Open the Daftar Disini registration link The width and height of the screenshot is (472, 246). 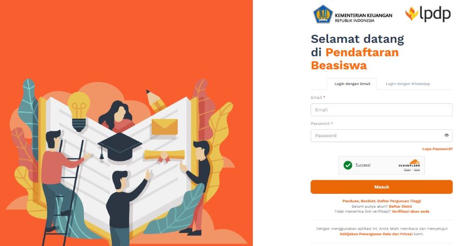point(400,206)
